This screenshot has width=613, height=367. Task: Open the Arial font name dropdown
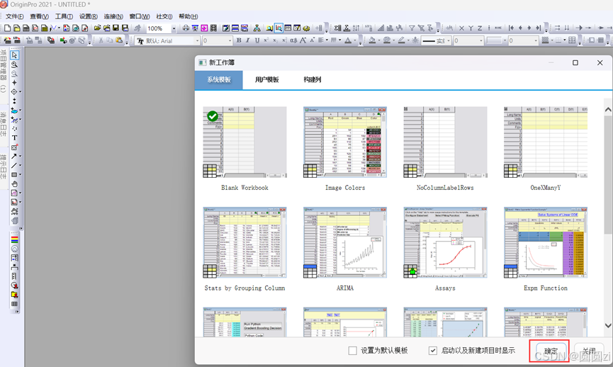click(x=197, y=40)
